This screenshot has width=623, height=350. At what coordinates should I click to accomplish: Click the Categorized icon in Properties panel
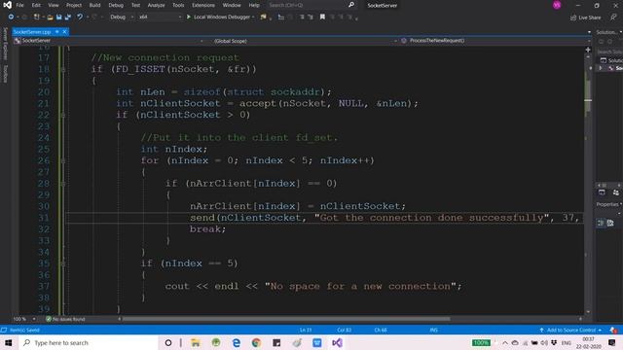601,223
